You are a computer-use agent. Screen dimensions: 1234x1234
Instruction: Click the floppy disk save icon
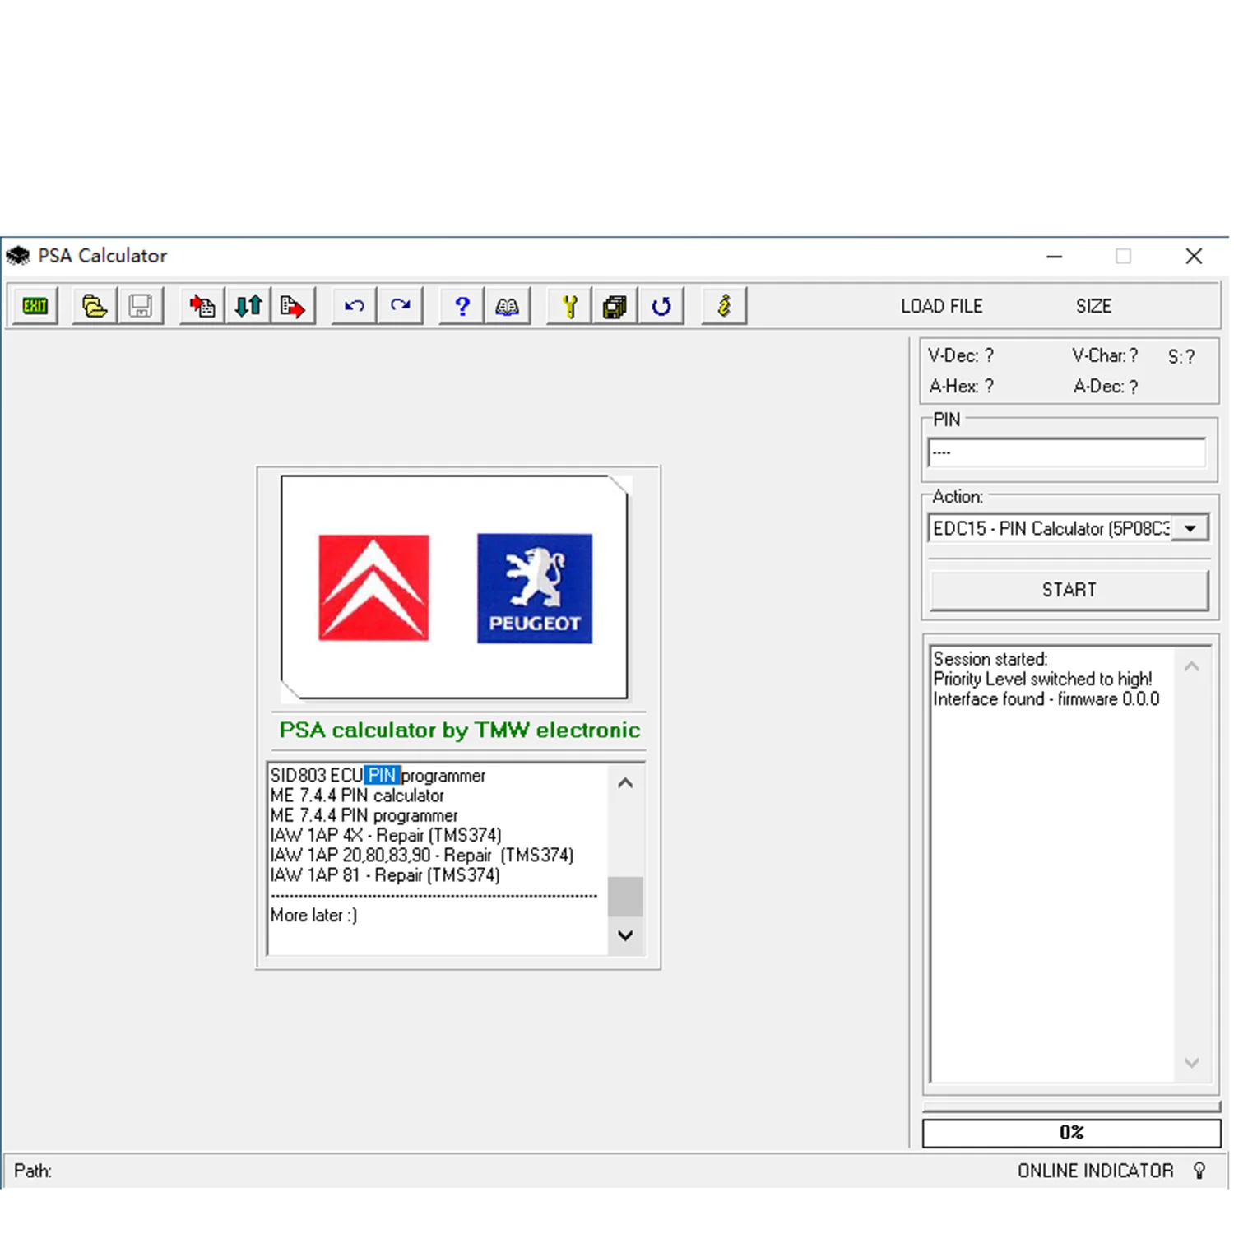141,306
